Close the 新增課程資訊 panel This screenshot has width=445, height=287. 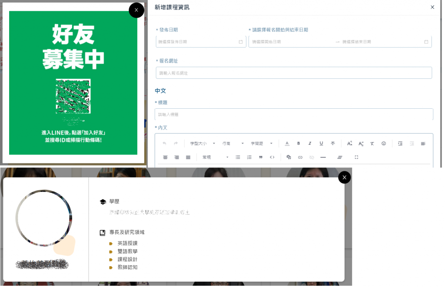pos(432,7)
